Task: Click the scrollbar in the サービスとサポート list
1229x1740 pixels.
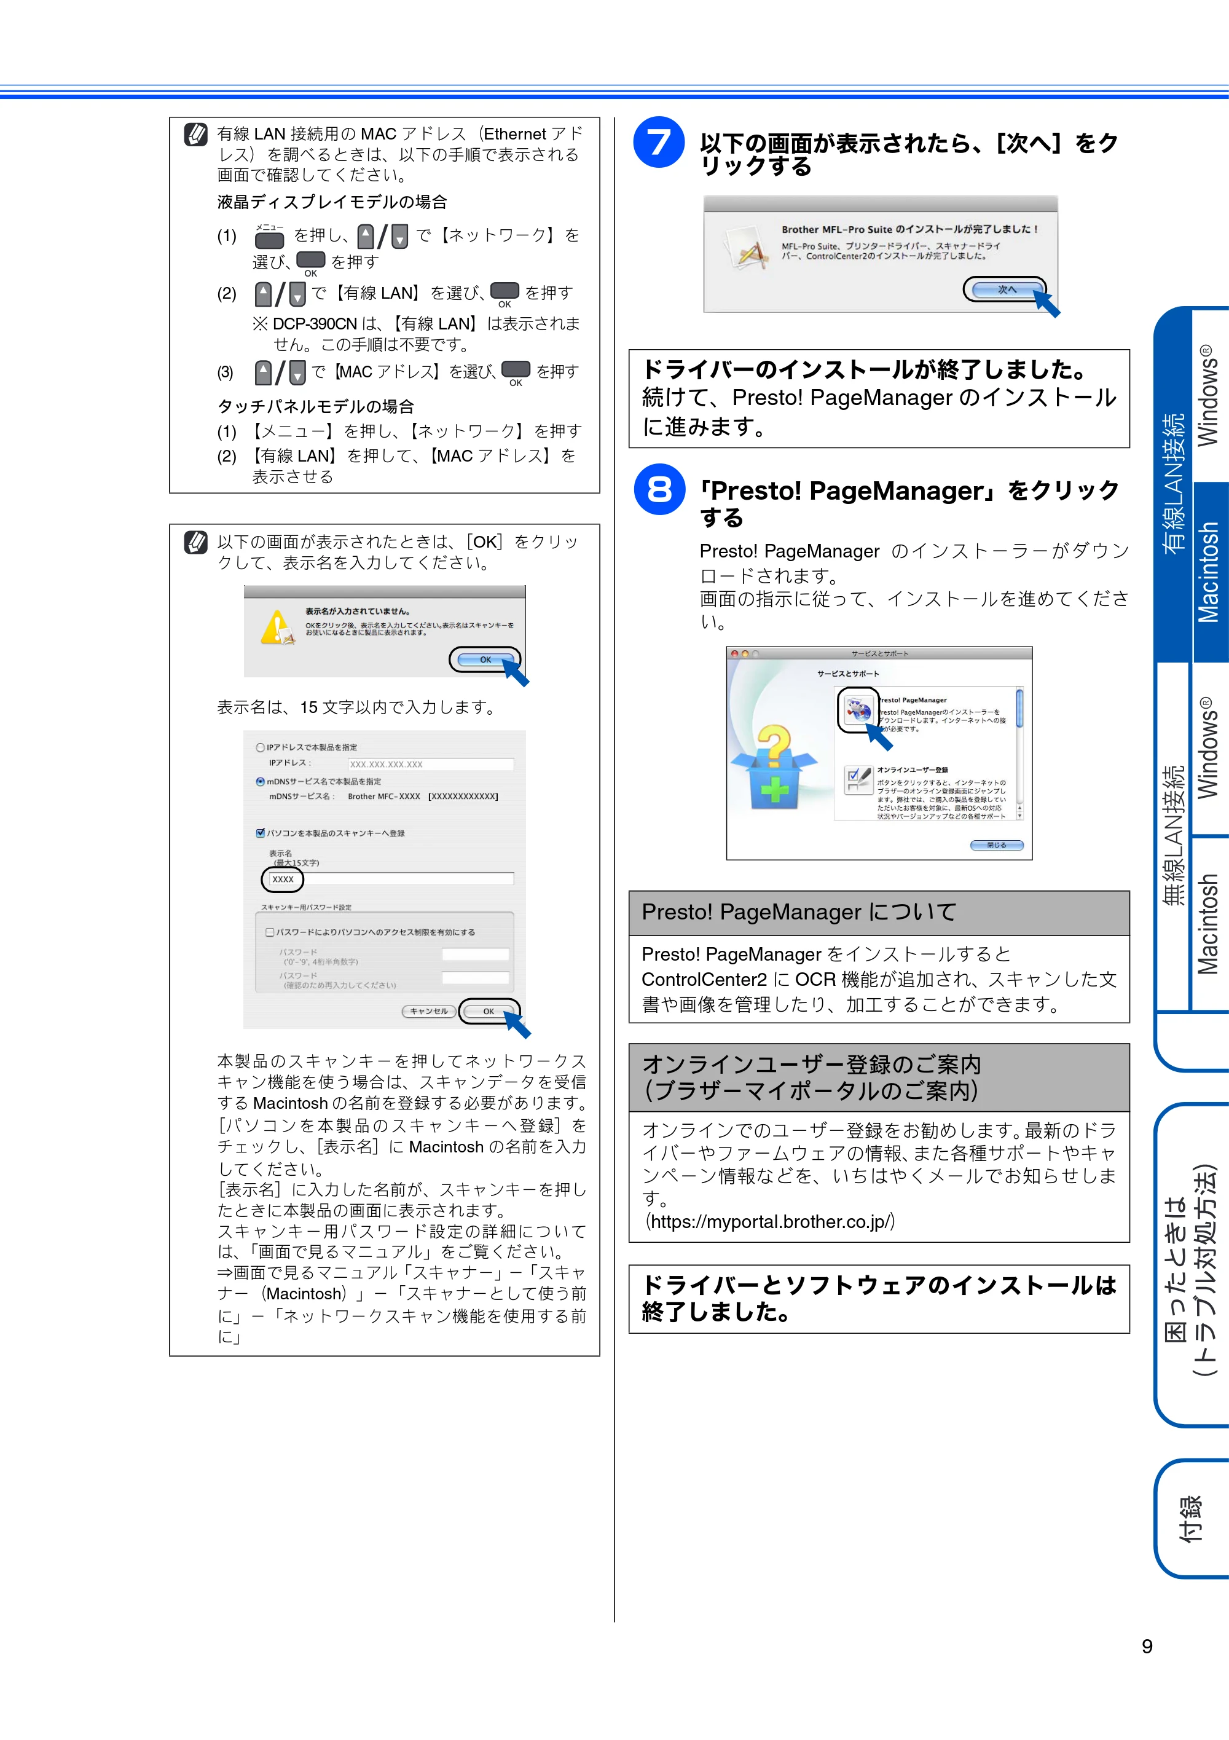Action: 1019,752
